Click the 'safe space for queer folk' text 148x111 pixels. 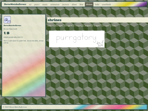[x=24, y=42]
